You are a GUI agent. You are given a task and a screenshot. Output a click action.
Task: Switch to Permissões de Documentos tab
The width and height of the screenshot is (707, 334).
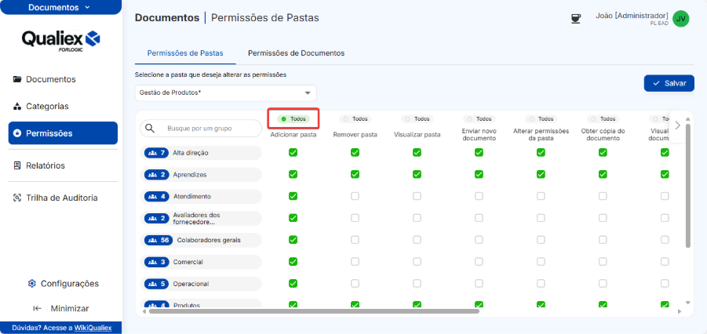[x=296, y=53]
